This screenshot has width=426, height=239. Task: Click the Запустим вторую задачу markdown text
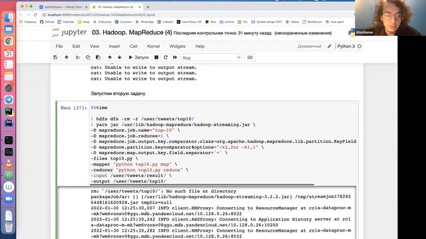click(118, 94)
